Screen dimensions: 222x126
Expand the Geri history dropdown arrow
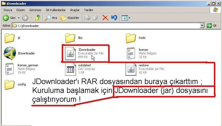click(x=19, y=18)
